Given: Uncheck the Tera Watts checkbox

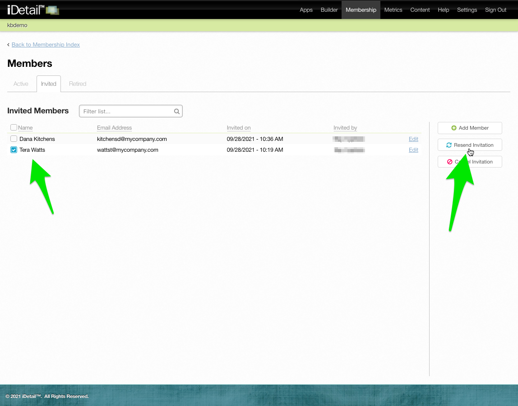Looking at the screenshot, I should (14, 150).
